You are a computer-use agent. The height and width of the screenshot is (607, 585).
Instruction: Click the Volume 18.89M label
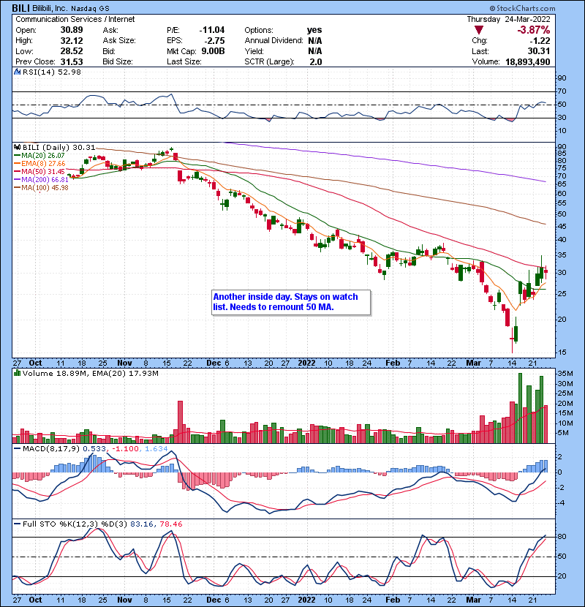56,373
